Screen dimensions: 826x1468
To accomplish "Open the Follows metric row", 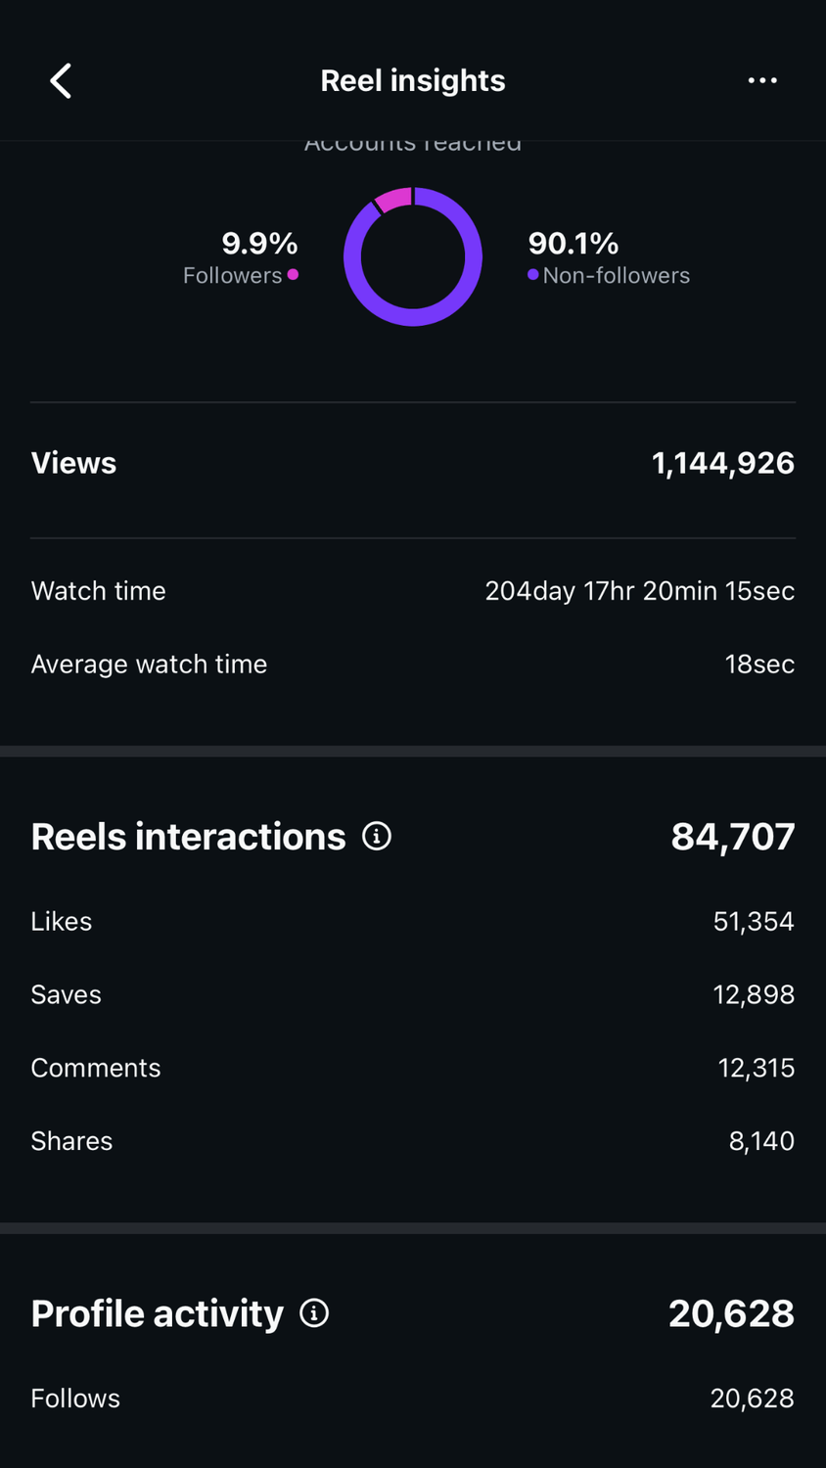I will pos(75,1399).
